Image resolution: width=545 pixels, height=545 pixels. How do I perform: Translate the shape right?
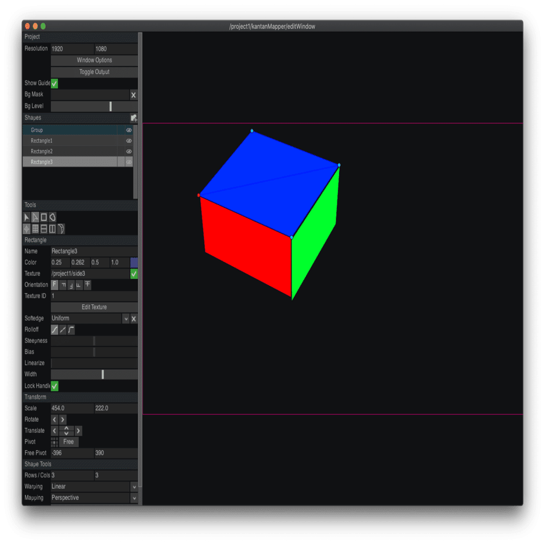tap(78, 431)
